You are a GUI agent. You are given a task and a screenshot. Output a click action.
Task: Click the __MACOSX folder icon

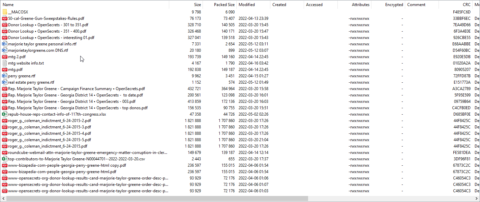pos(5,12)
